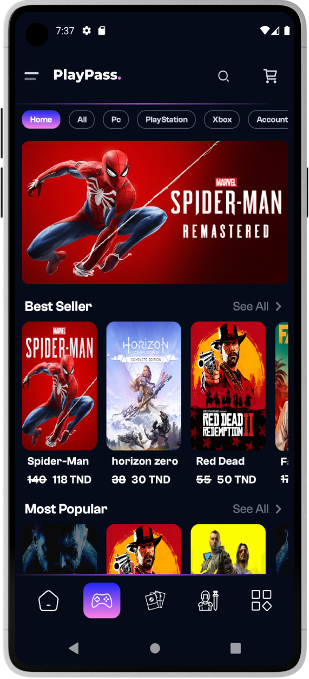Viewport: 309px width, 679px height.
Task: Open the Spider-Man Remastered banner
Action: [155, 212]
